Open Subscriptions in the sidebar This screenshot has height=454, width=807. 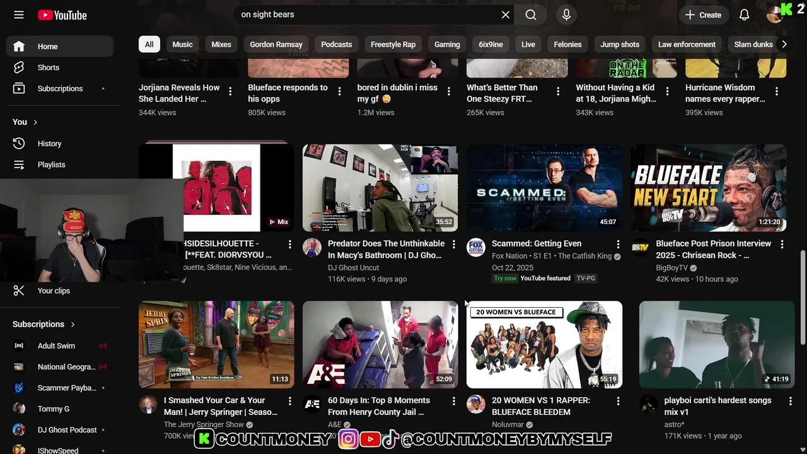pyautogui.click(x=60, y=88)
